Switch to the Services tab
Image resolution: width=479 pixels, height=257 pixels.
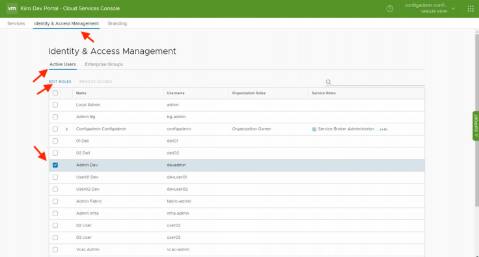click(16, 23)
